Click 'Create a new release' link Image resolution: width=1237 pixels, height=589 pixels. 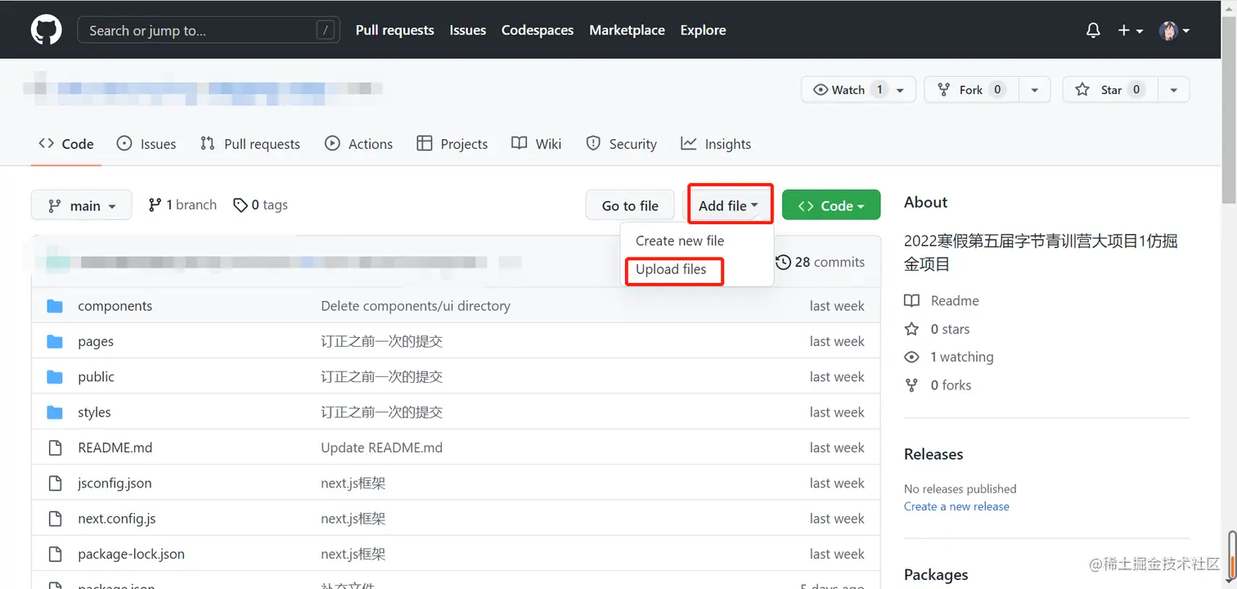956,506
